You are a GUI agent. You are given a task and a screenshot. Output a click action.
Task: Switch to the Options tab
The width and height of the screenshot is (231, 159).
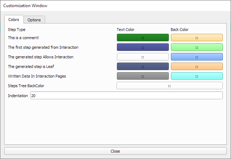click(34, 20)
